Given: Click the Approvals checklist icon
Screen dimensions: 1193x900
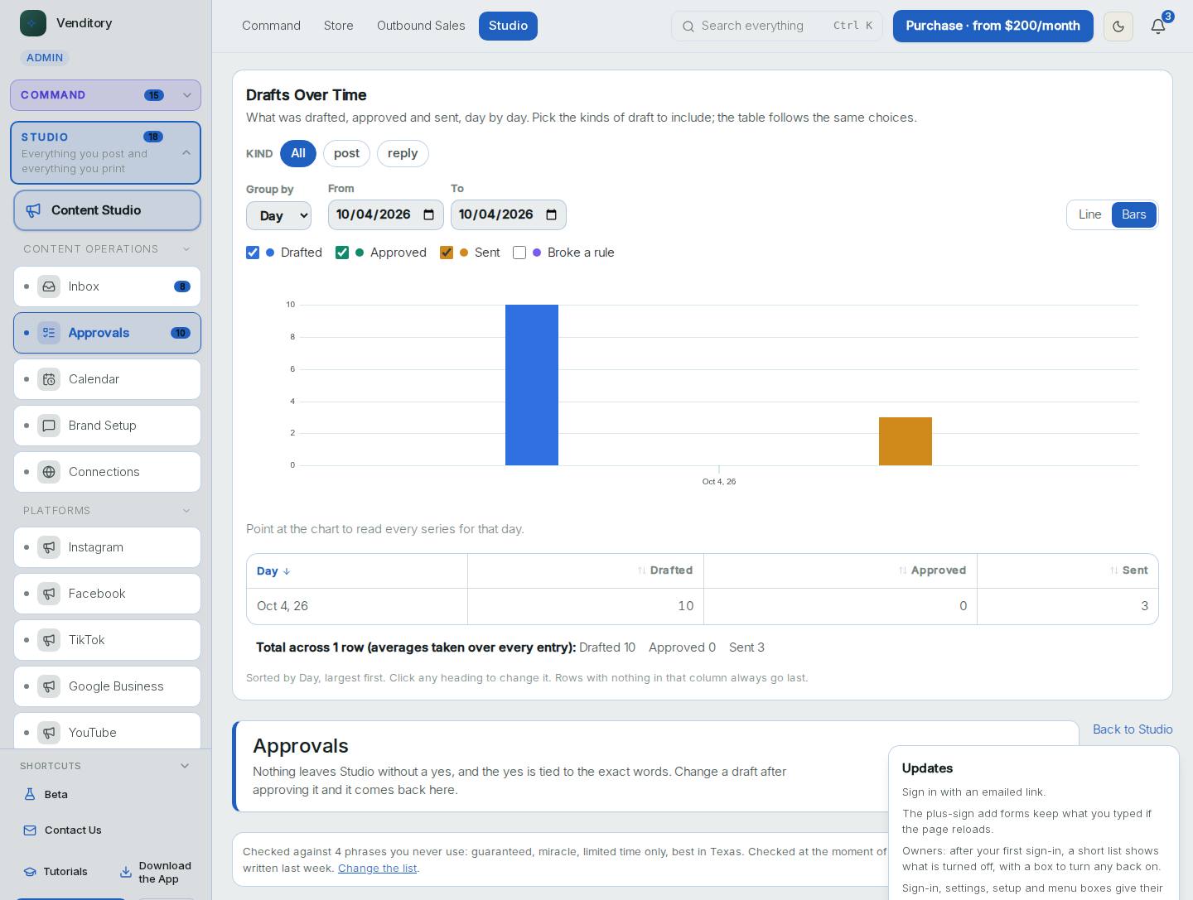Looking at the screenshot, I should pyautogui.click(x=49, y=333).
